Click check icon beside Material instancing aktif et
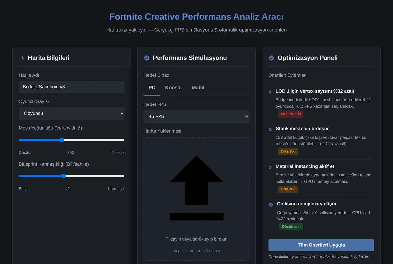This screenshot has height=264, width=393. coord(270,167)
